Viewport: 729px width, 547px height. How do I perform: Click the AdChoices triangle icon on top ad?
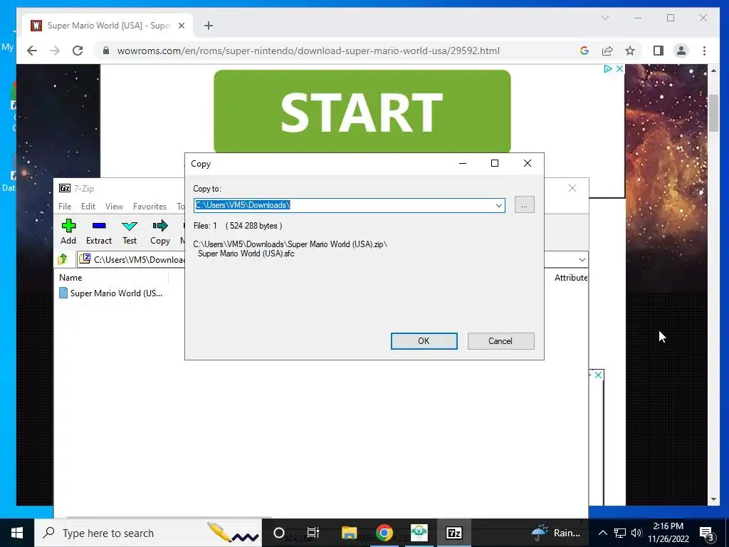[x=608, y=69]
